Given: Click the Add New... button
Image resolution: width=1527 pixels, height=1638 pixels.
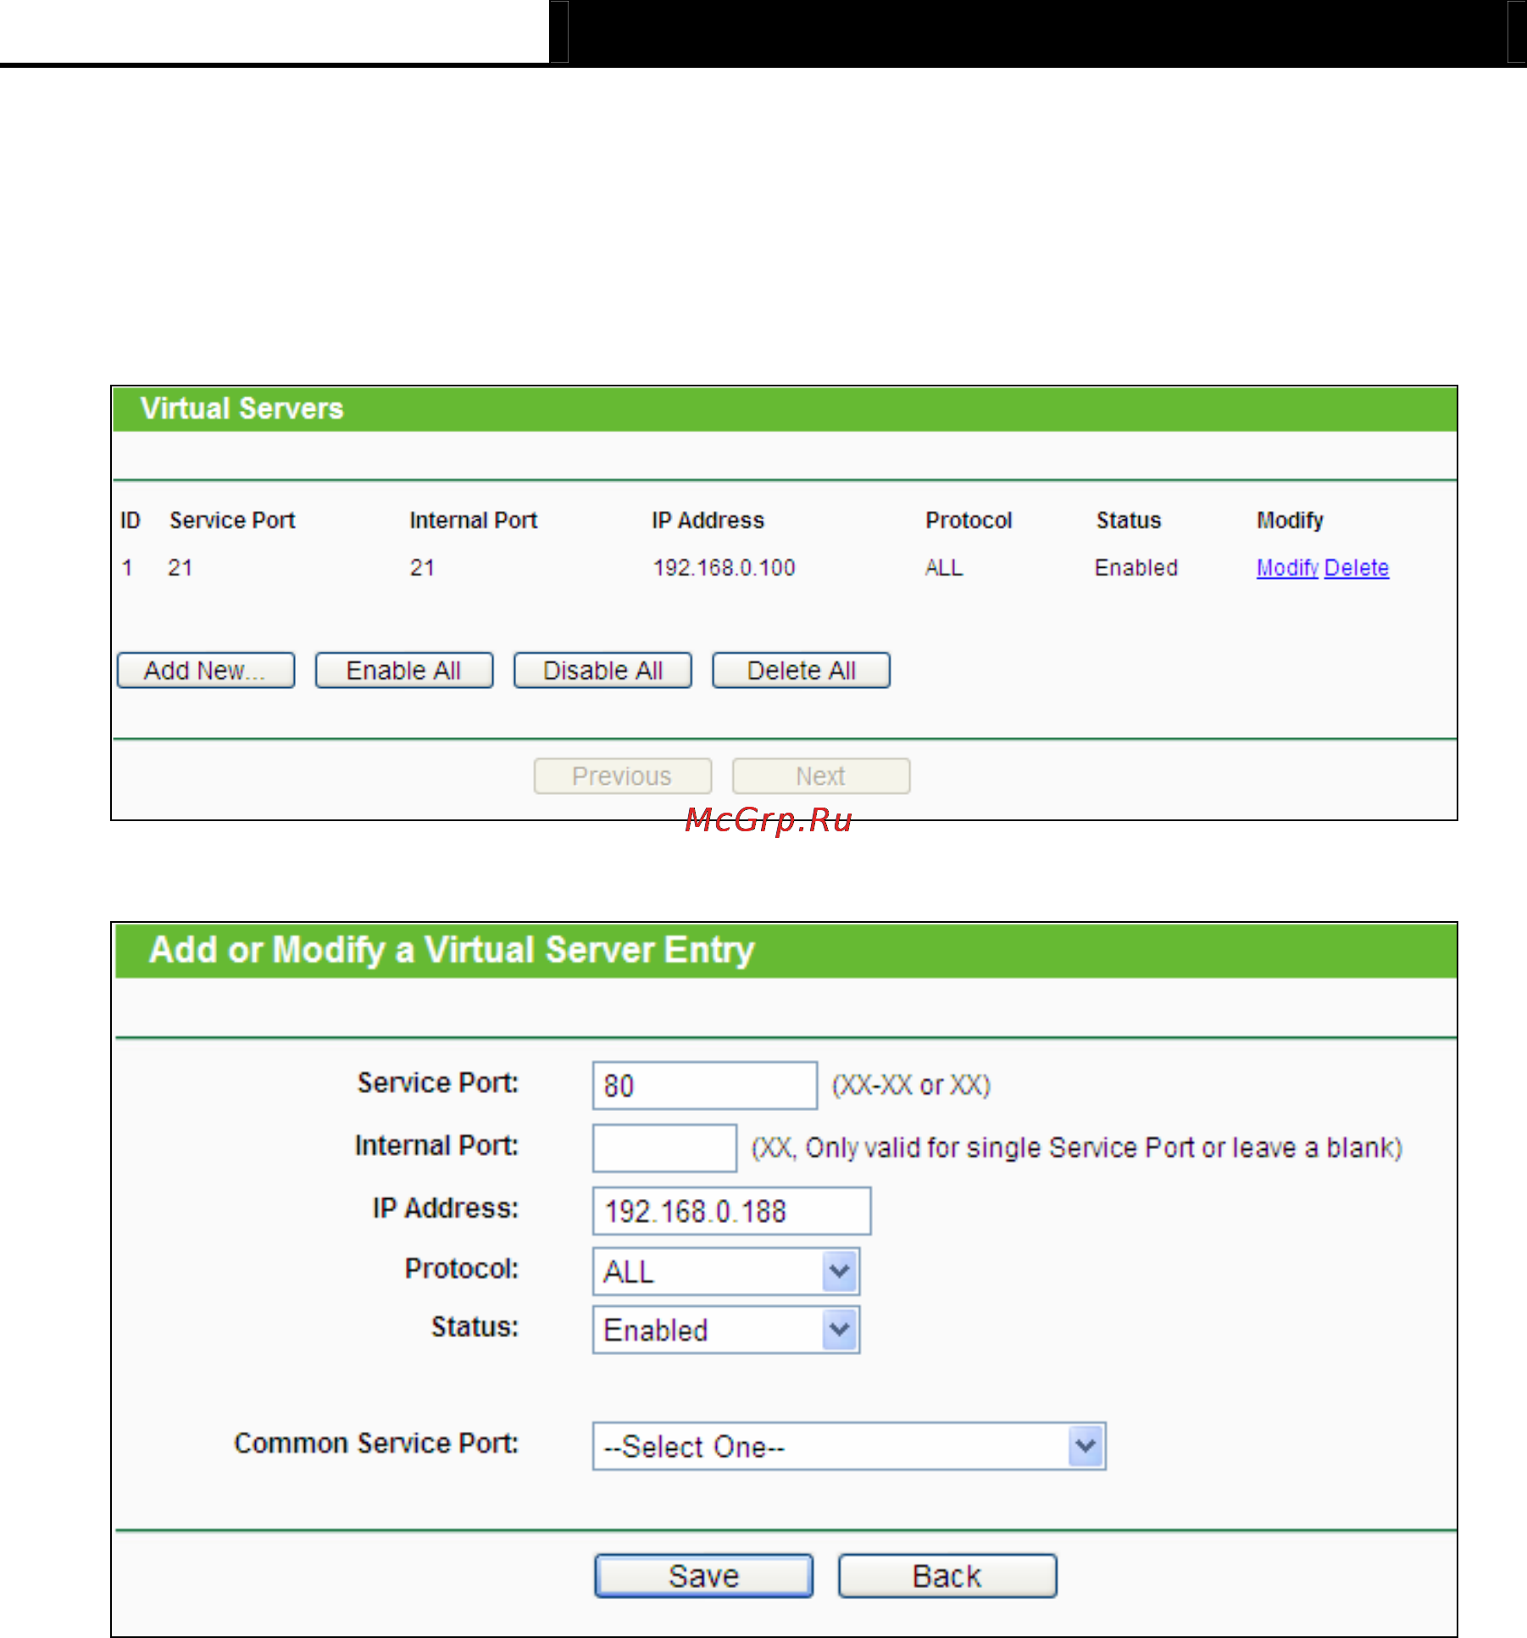Looking at the screenshot, I should pos(206,670).
